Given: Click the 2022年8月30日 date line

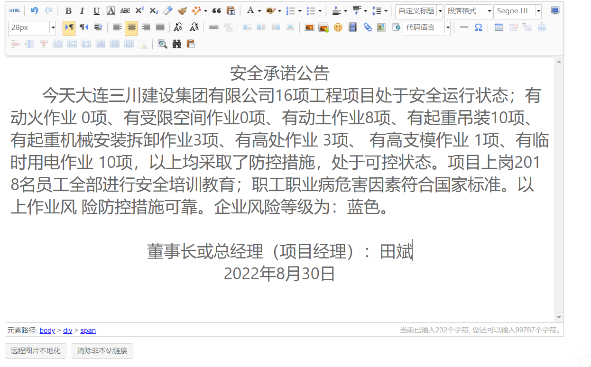Looking at the screenshot, I should pyautogui.click(x=279, y=274).
